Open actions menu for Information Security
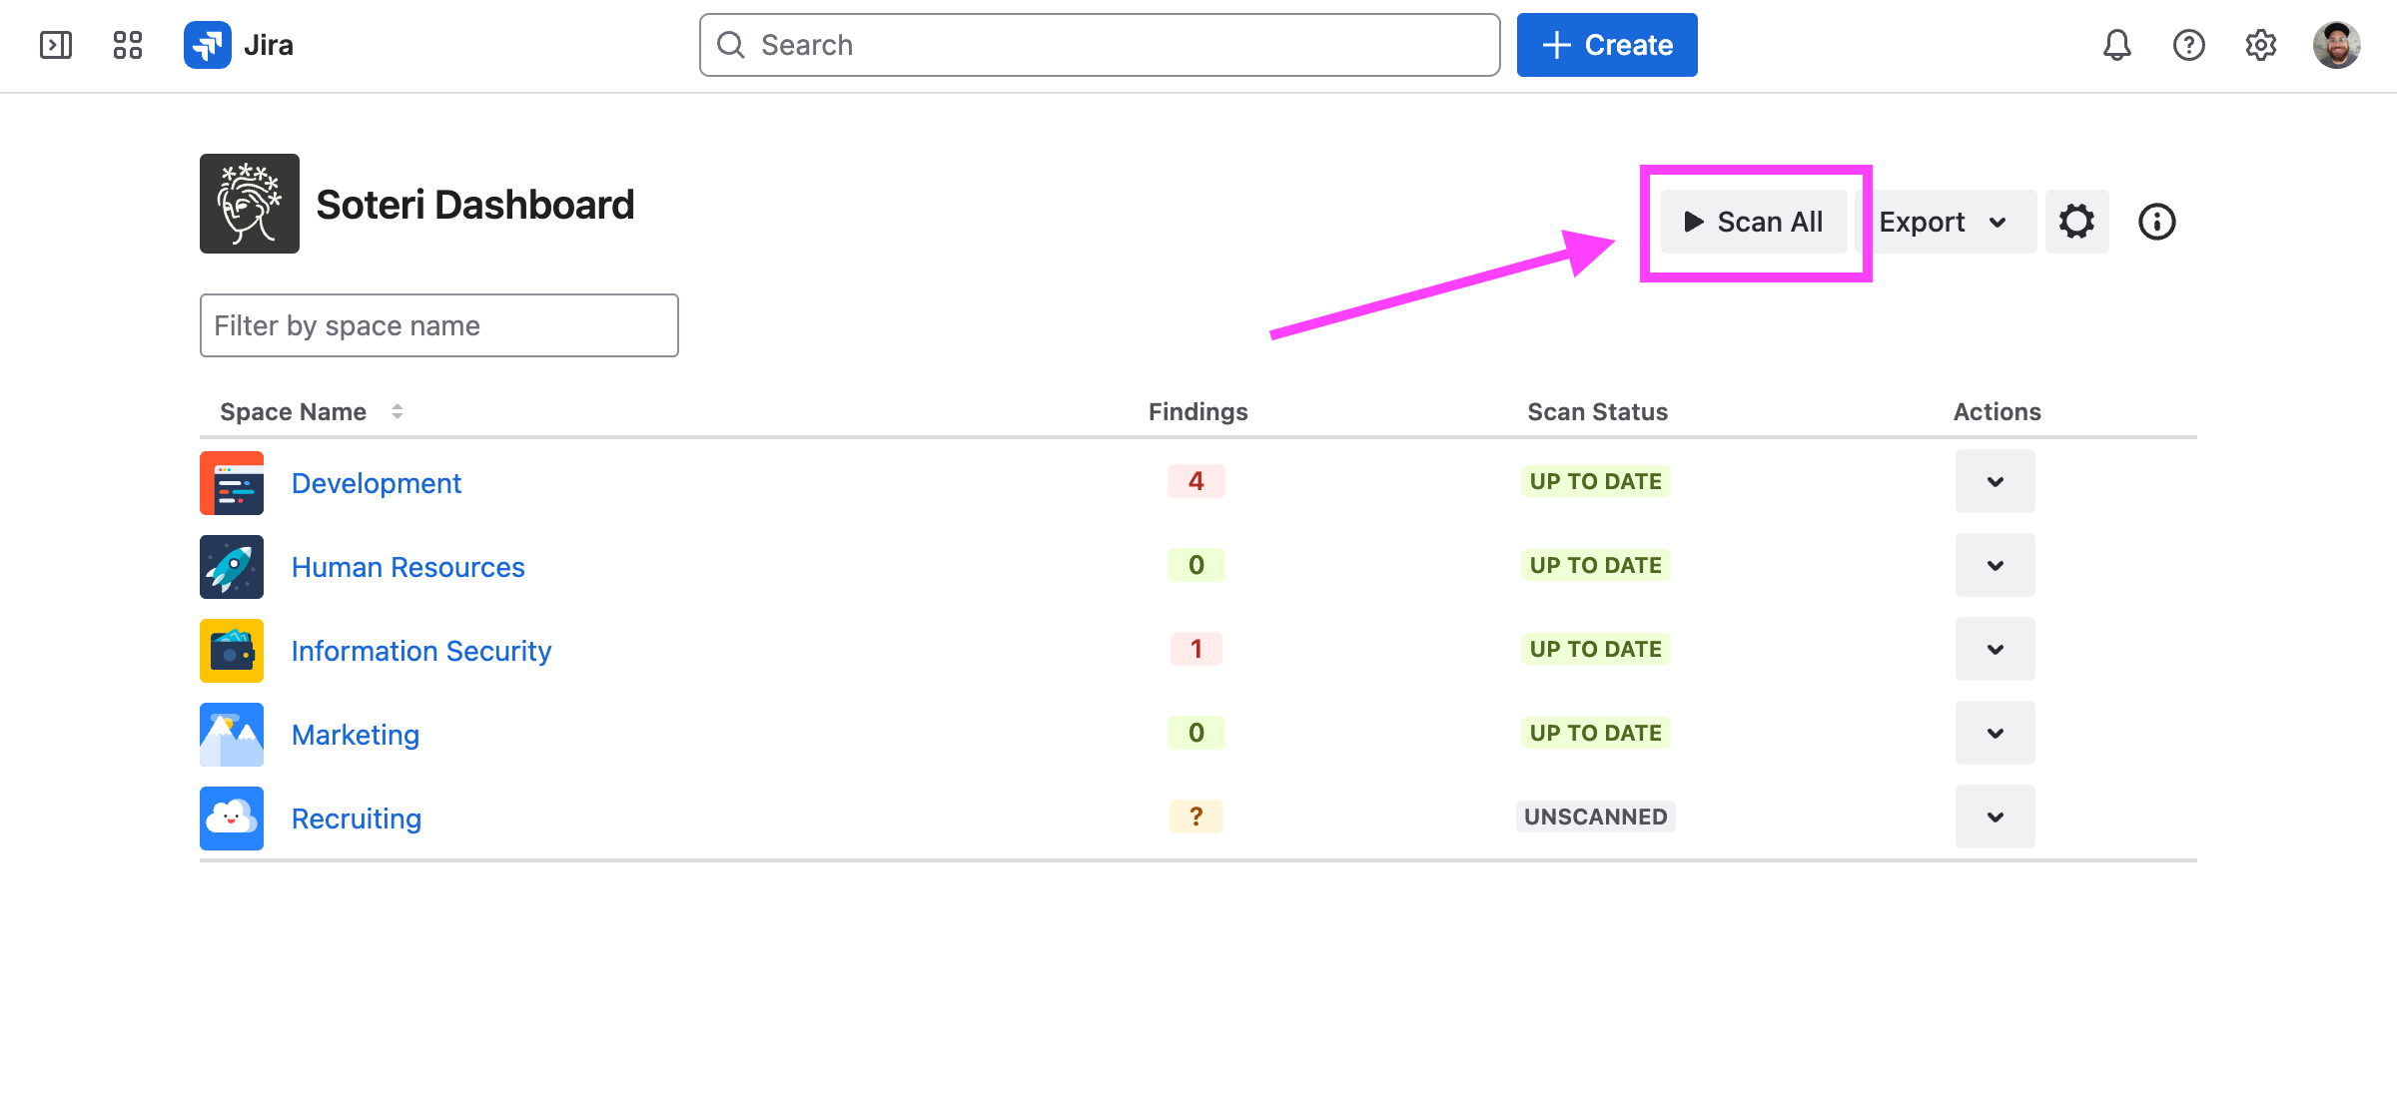 1995,650
